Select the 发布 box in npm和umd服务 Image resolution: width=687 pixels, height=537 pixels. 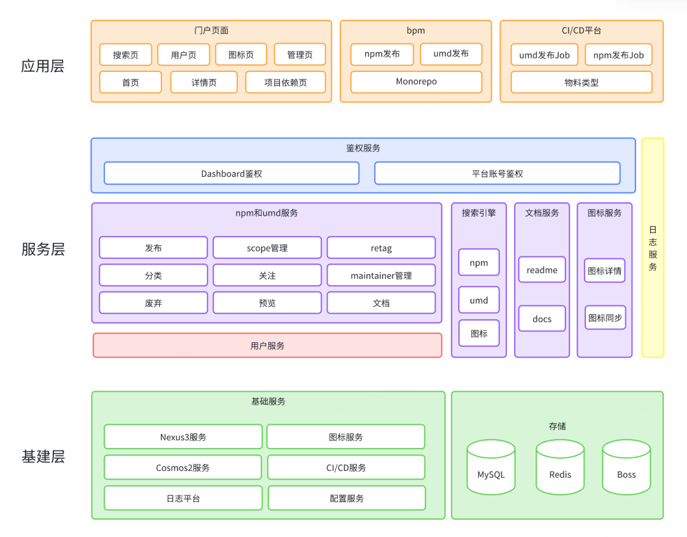click(153, 248)
